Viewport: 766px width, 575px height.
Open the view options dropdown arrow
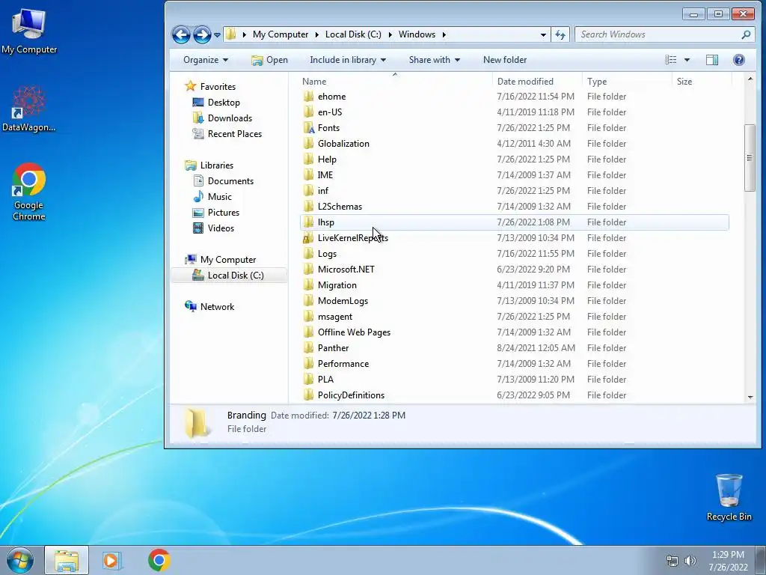tap(687, 60)
